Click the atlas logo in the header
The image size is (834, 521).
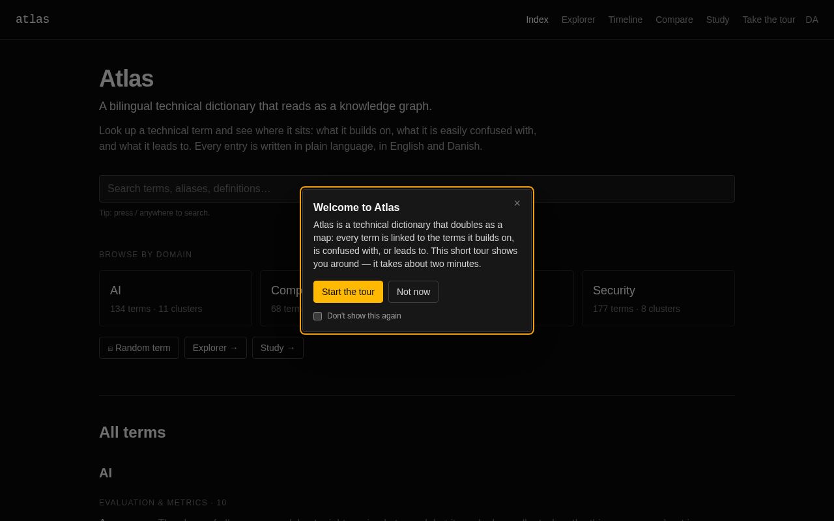coord(33,20)
